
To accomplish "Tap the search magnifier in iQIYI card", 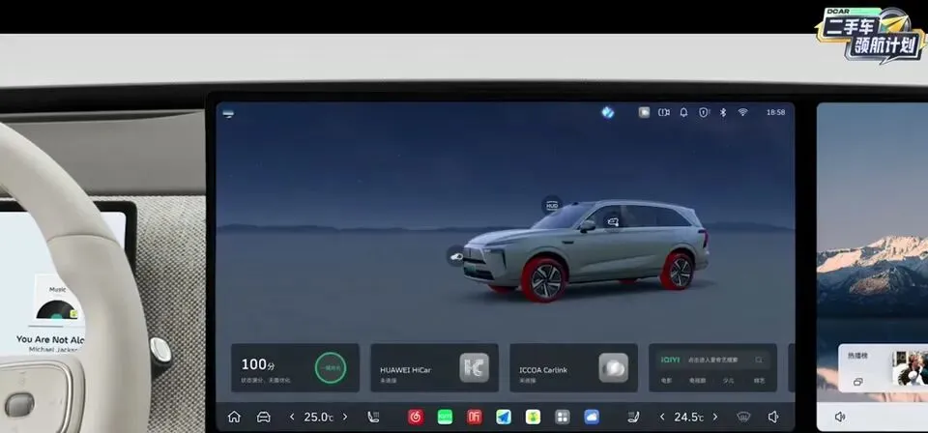I will [x=759, y=360].
